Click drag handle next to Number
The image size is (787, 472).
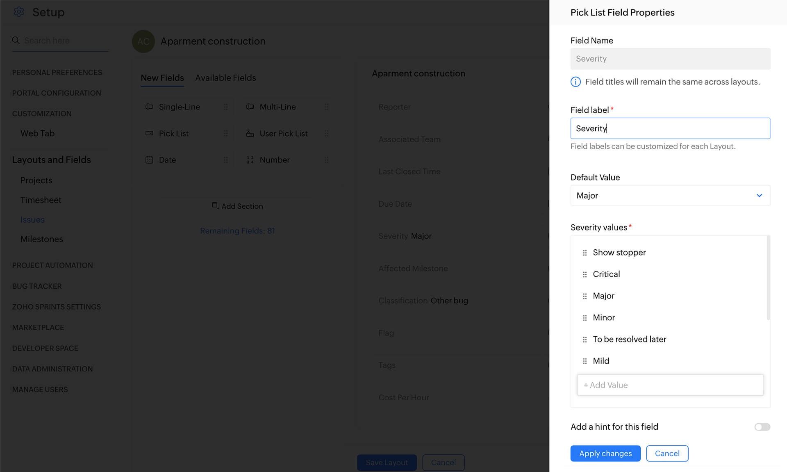pyautogui.click(x=326, y=160)
